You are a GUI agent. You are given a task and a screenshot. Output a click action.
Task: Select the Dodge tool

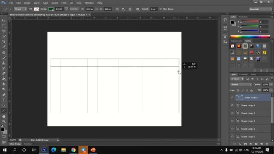click(4, 89)
